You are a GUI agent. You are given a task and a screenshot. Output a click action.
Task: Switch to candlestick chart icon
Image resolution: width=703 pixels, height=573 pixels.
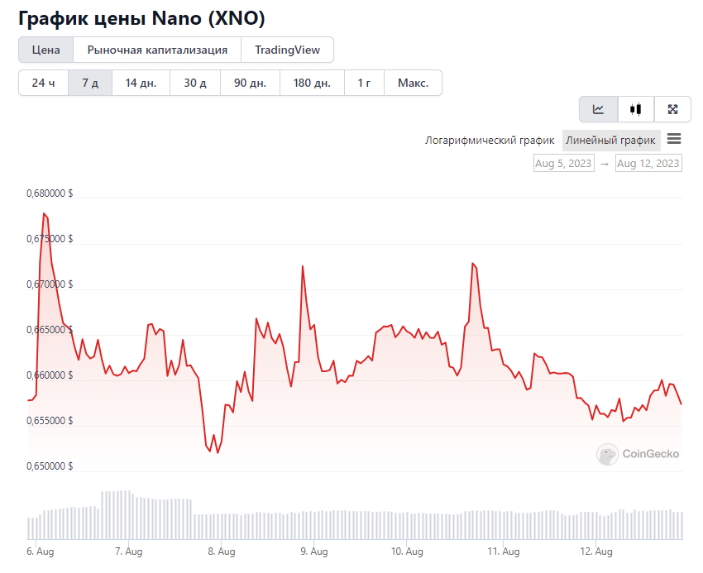[635, 109]
